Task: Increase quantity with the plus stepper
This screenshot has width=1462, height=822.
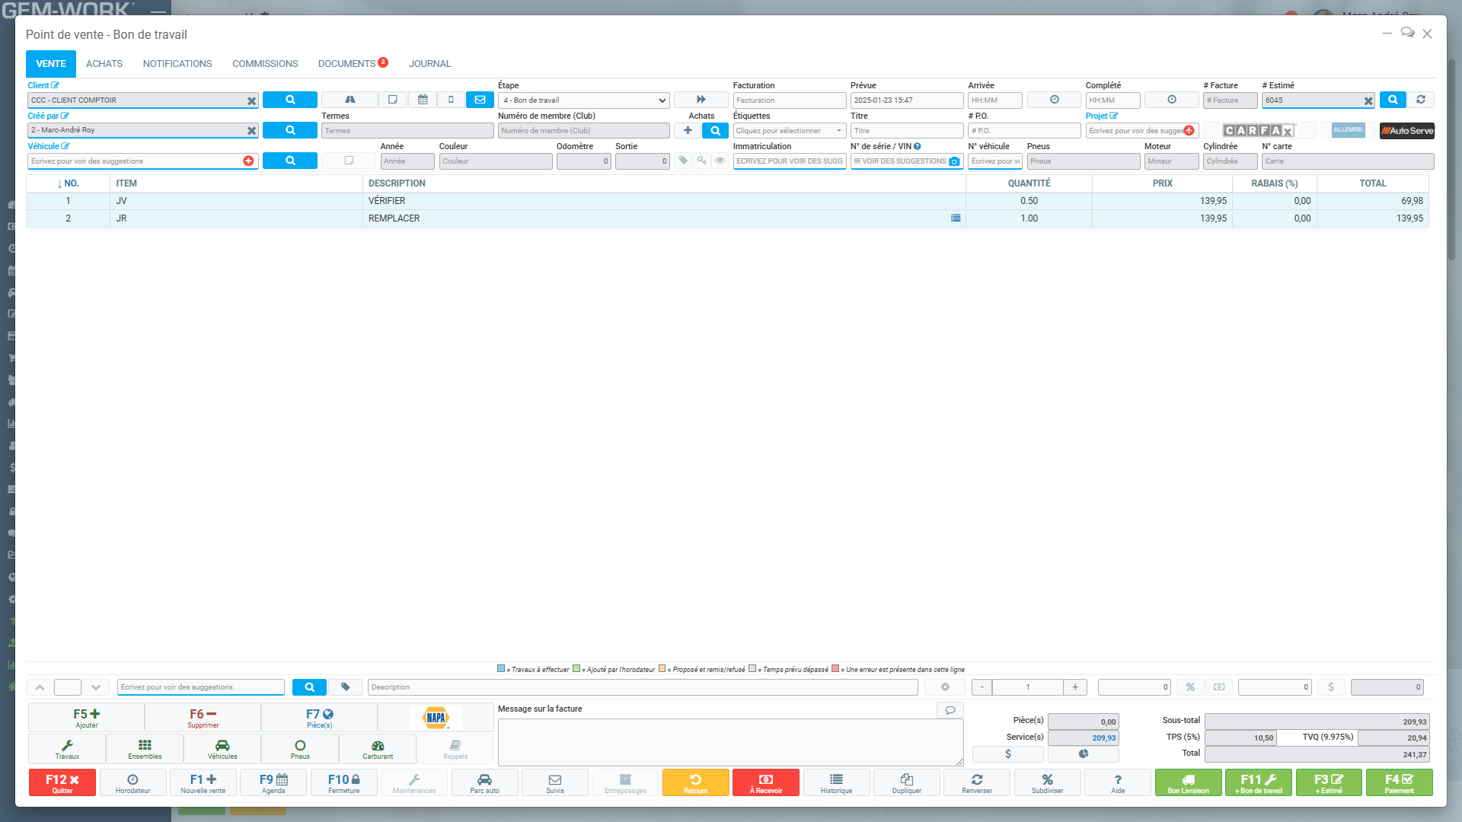Action: pos(1075,687)
